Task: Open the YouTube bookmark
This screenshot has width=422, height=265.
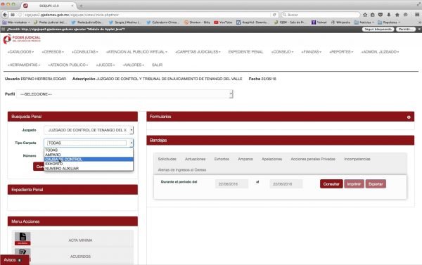Action: pos(223,22)
